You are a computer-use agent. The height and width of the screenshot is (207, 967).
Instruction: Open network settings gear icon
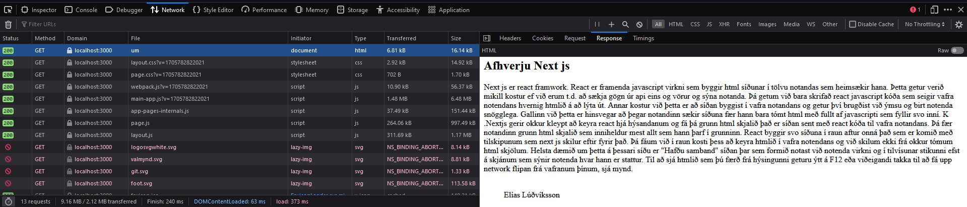[x=959, y=24]
